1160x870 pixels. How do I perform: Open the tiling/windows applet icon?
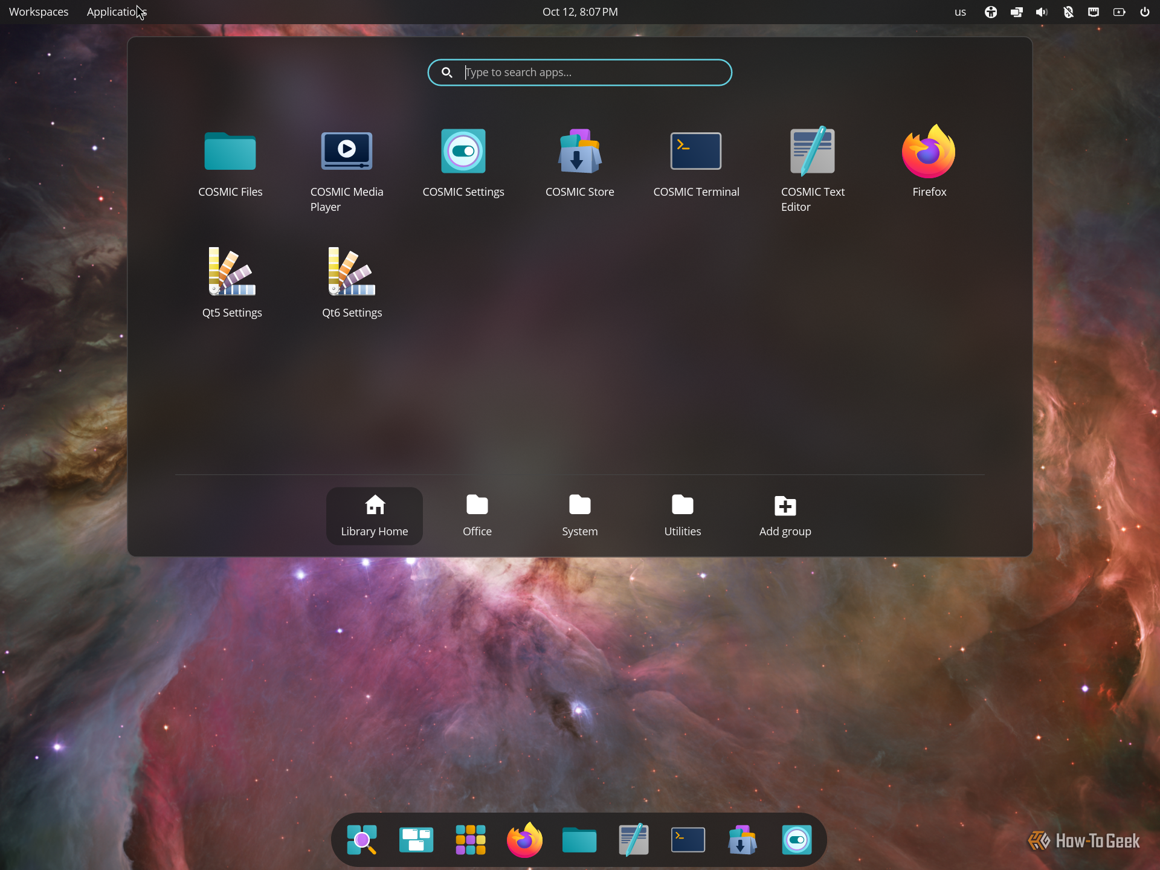(1017, 12)
